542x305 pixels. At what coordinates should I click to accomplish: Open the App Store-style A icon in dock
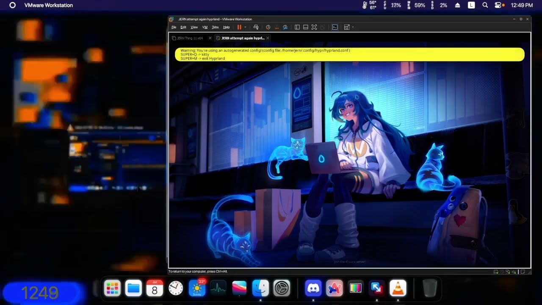point(335,288)
